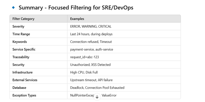This screenshot has height=102, width=205.
Task: Select the 'Keywords' row label
Action: click(20, 42)
